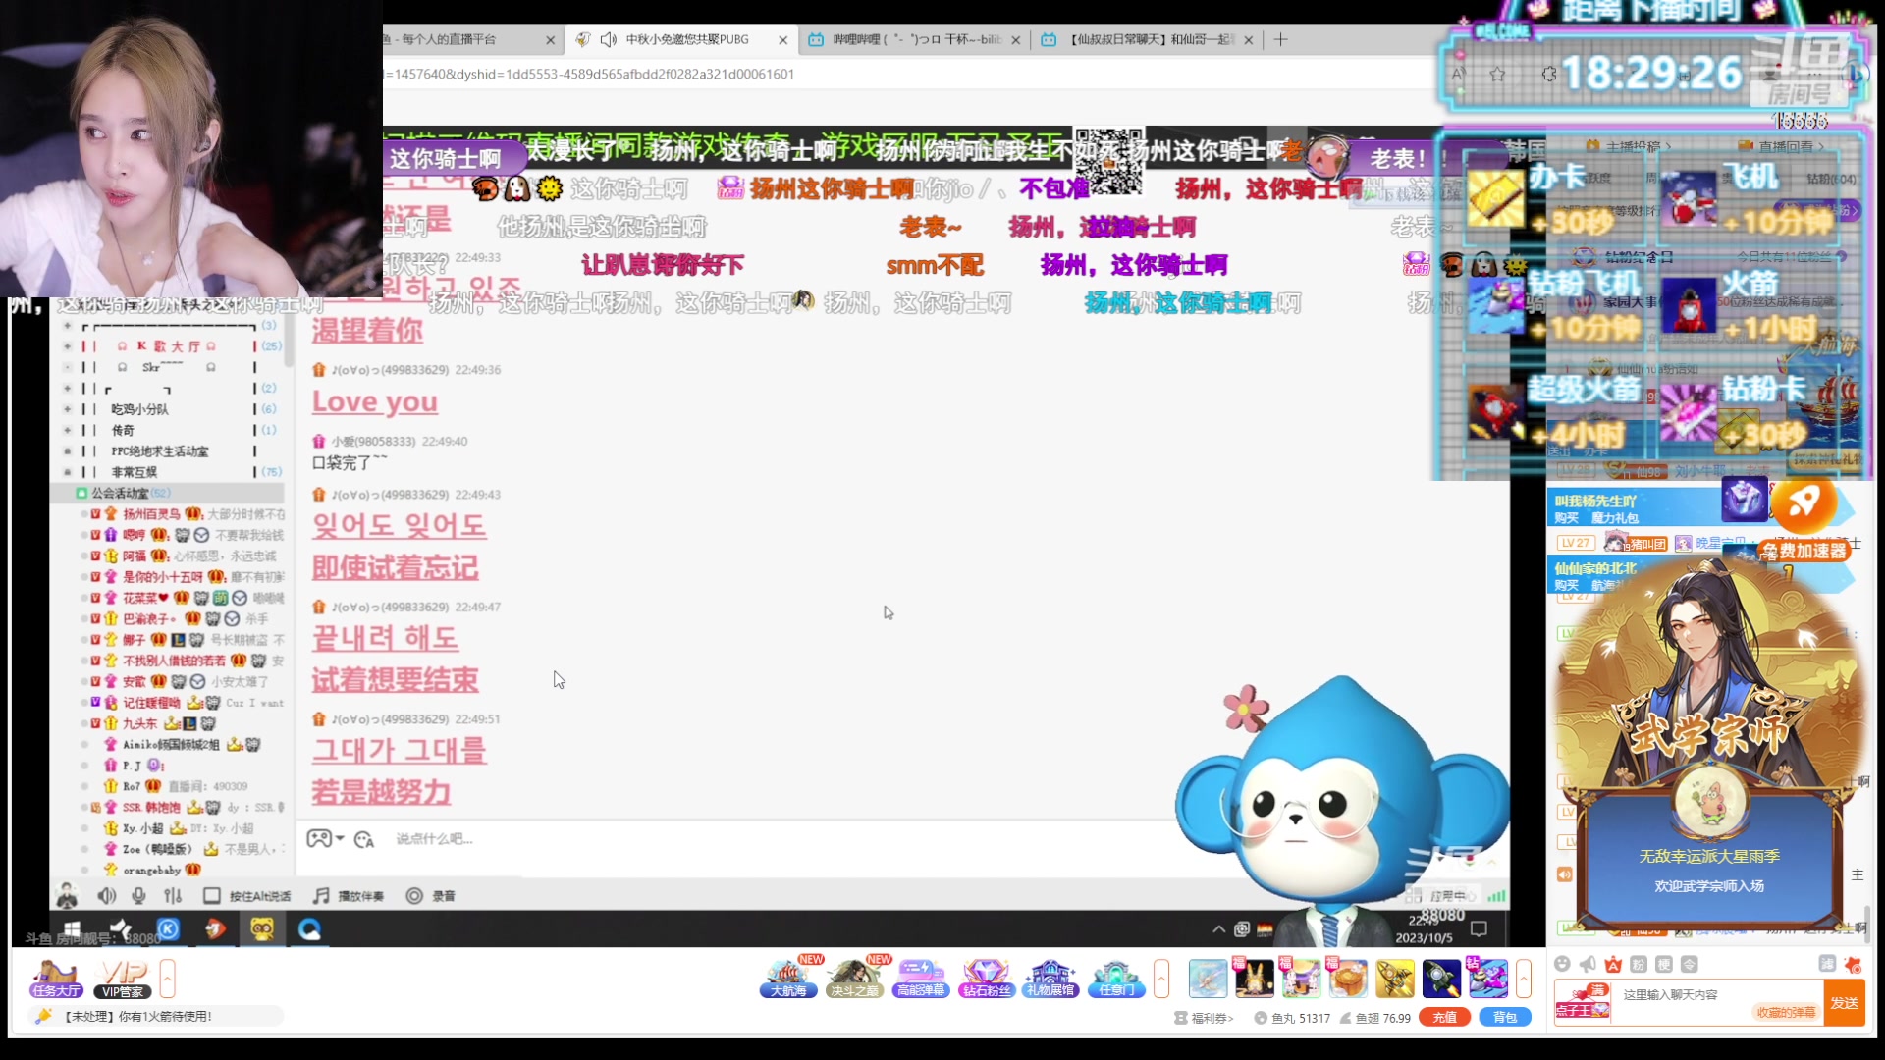Screen dimensions: 1885x1060
Task: Open the 大航海 activity icon
Action: point(788,979)
